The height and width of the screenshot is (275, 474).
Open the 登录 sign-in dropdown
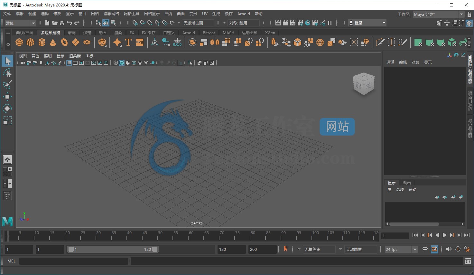pos(367,23)
